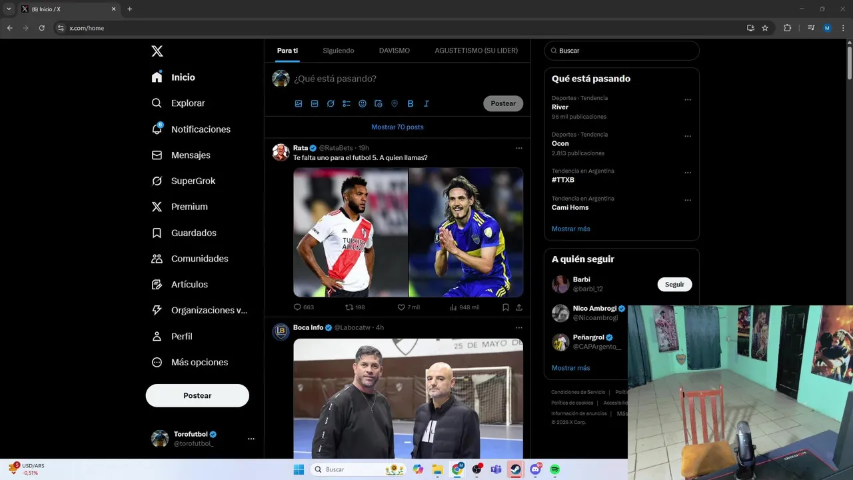Open the Condiciones de Servicio link

coord(578,392)
